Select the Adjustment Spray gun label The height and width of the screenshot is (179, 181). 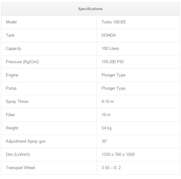(x=26, y=141)
